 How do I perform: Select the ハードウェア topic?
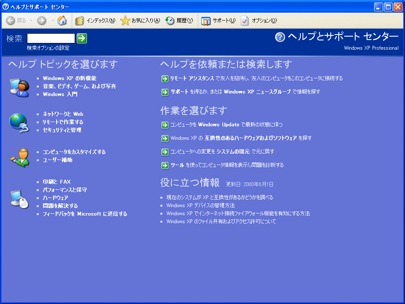pos(56,198)
